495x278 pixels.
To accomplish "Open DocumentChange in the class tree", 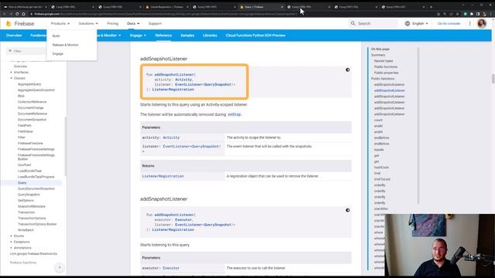I will (x=31, y=108).
